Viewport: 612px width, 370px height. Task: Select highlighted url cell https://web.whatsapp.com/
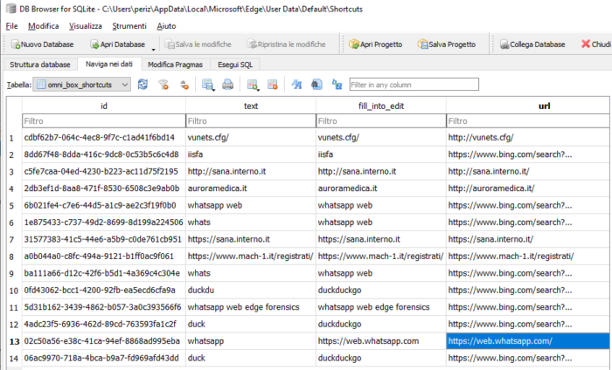[x=528, y=341]
